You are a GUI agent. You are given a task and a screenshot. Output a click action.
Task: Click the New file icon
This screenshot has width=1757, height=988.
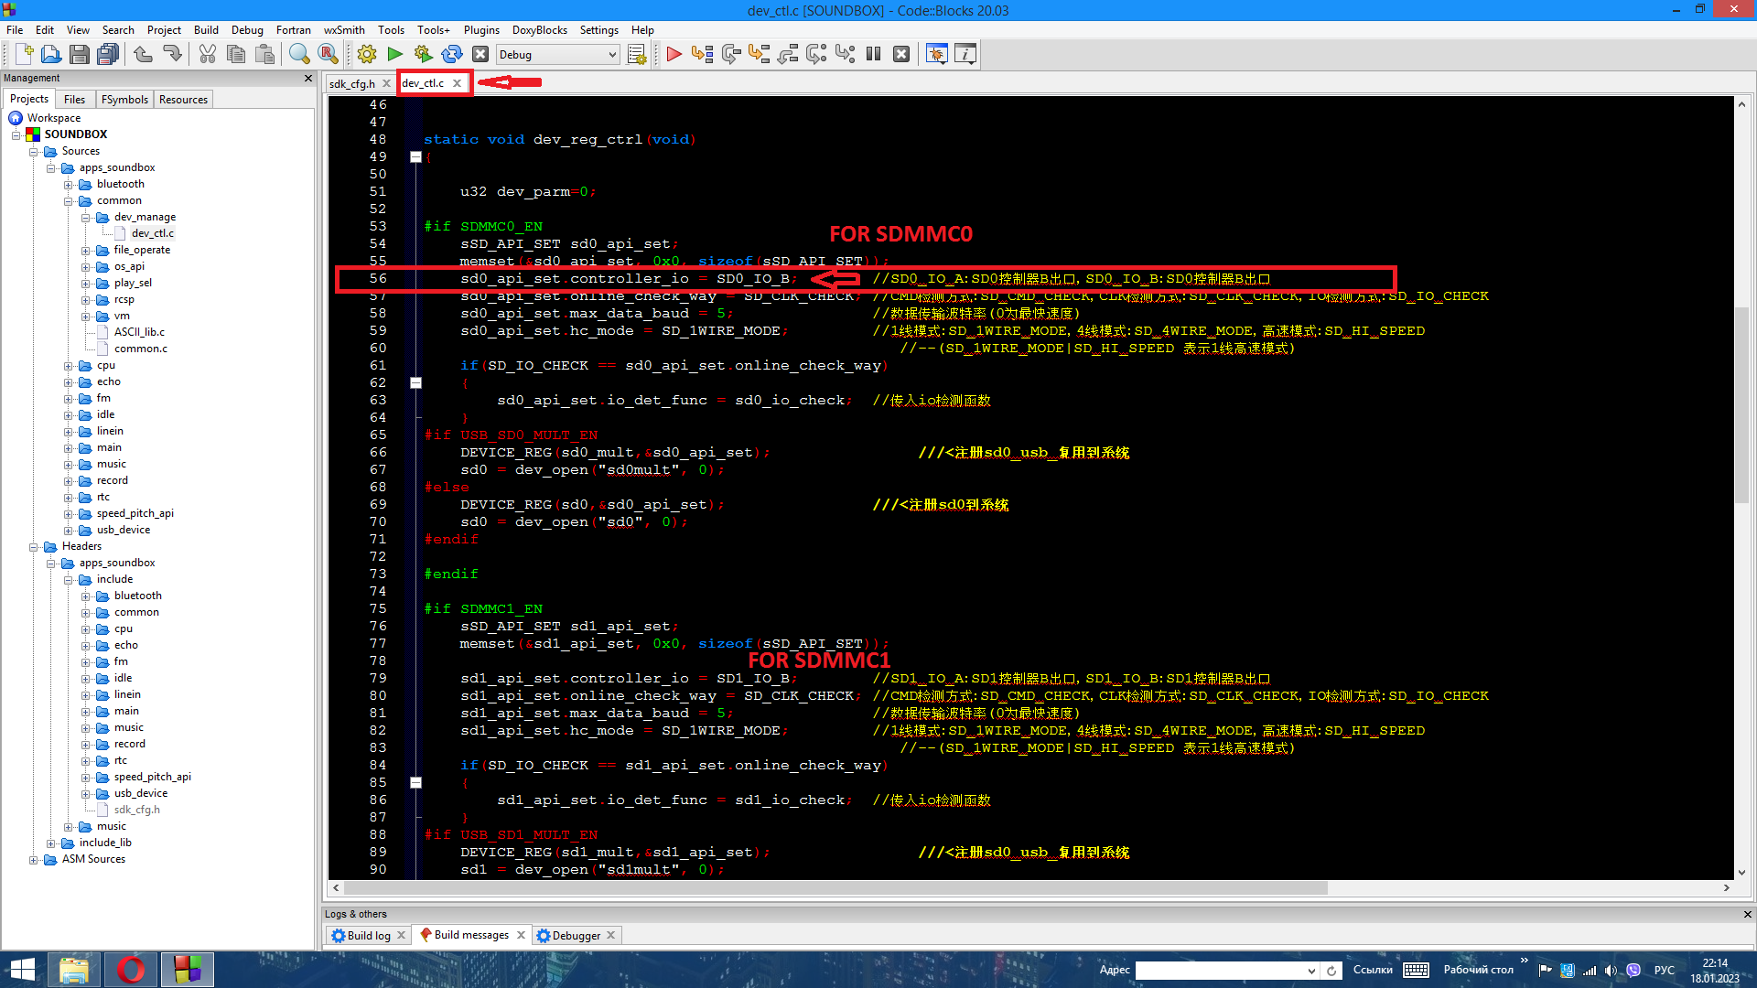pyautogui.click(x=24, y=55)
